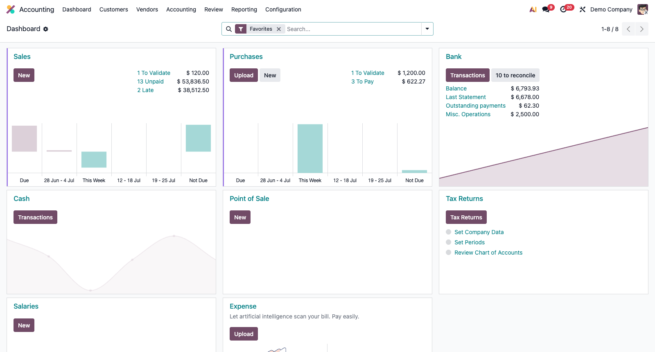Viewport: 655px width, 352px height.
Task: Open the 2 Late invoices link
Action: [x=145, y=90]
